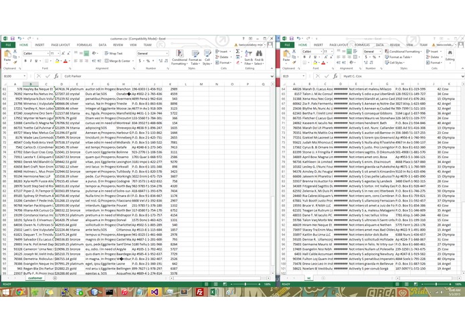Toggle Underline in the customer.csv window
The height and width of the screenshot is (331, 465).
click(36, 61)
